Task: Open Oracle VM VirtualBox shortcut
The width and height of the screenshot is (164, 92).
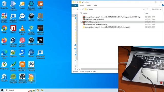Action: tap(13, 42)
